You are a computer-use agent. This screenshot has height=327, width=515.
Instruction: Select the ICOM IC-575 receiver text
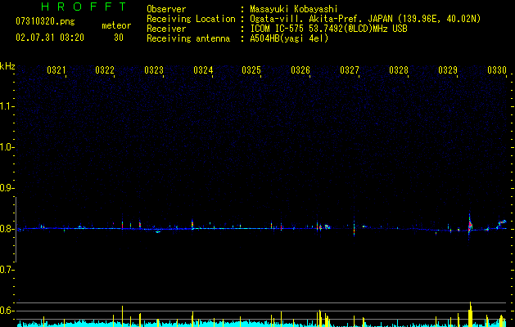[x=328, y=29]
